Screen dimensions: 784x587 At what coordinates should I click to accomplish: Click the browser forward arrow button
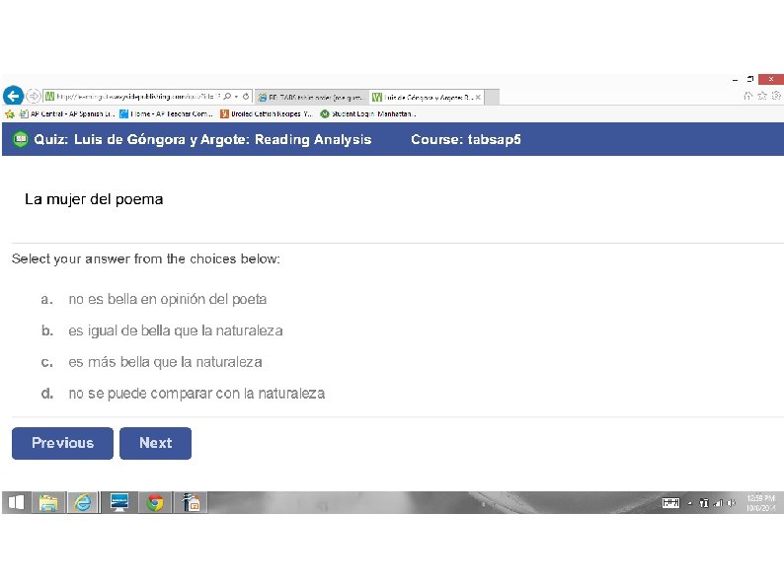[x=33, y=96]
